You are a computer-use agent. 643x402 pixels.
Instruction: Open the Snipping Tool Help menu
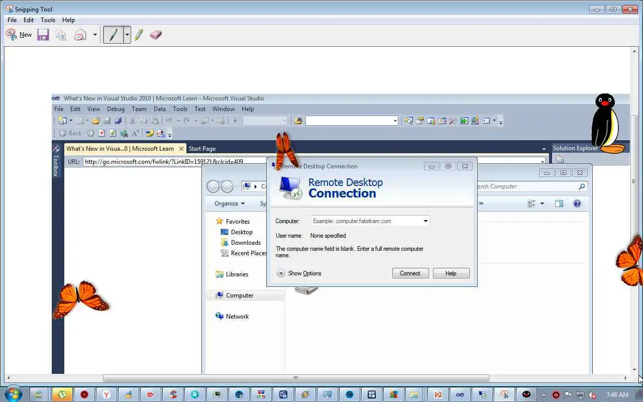click(68, 20)
